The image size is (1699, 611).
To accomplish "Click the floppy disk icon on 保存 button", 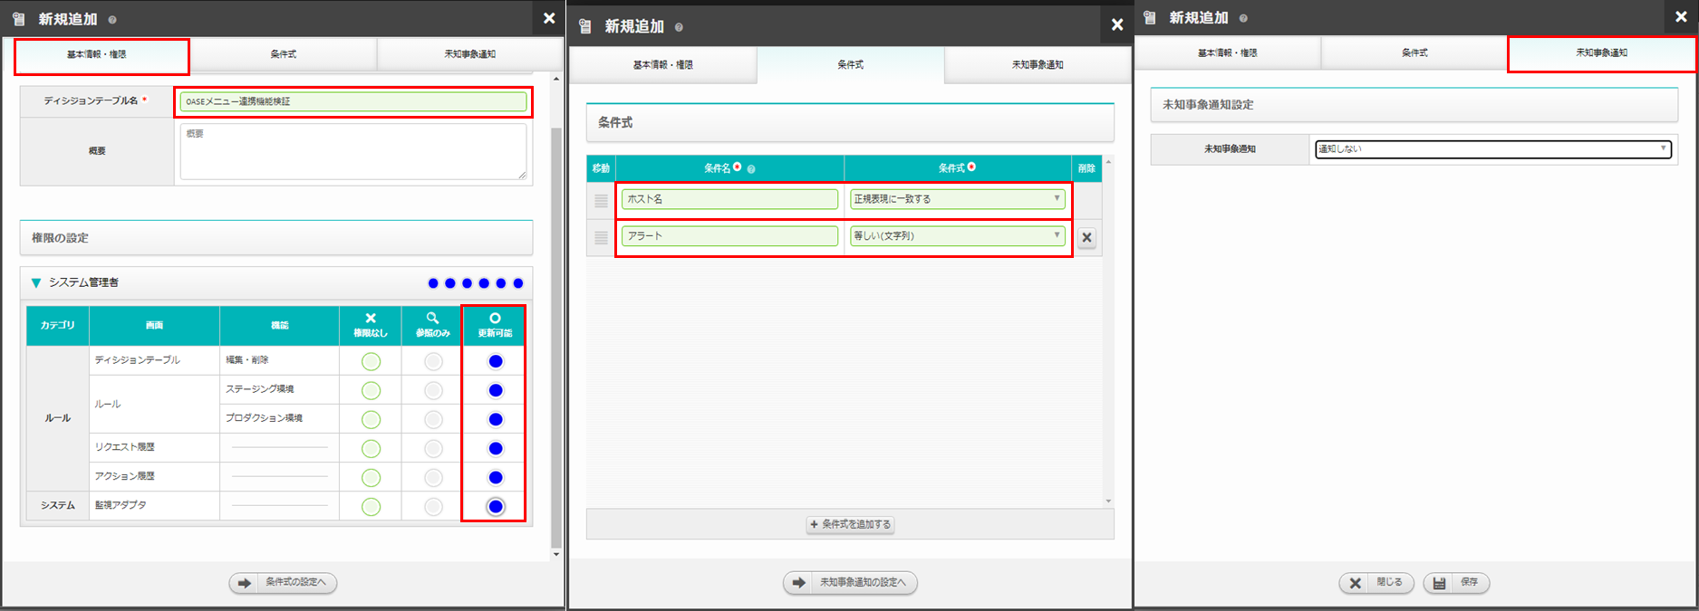I will 1439,583.
